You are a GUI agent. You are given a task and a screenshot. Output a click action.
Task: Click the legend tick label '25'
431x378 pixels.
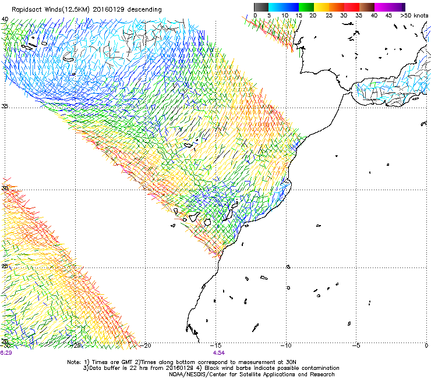tap(329, 15)
